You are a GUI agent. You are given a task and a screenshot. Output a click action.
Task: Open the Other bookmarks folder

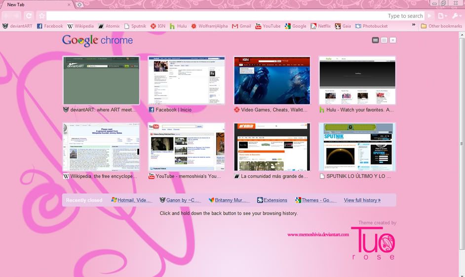(x=441, y=26)
